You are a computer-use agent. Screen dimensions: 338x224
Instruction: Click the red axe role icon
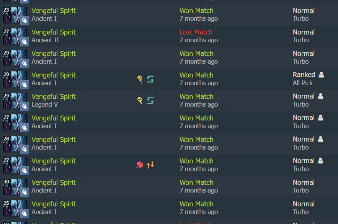coord(140,165)
